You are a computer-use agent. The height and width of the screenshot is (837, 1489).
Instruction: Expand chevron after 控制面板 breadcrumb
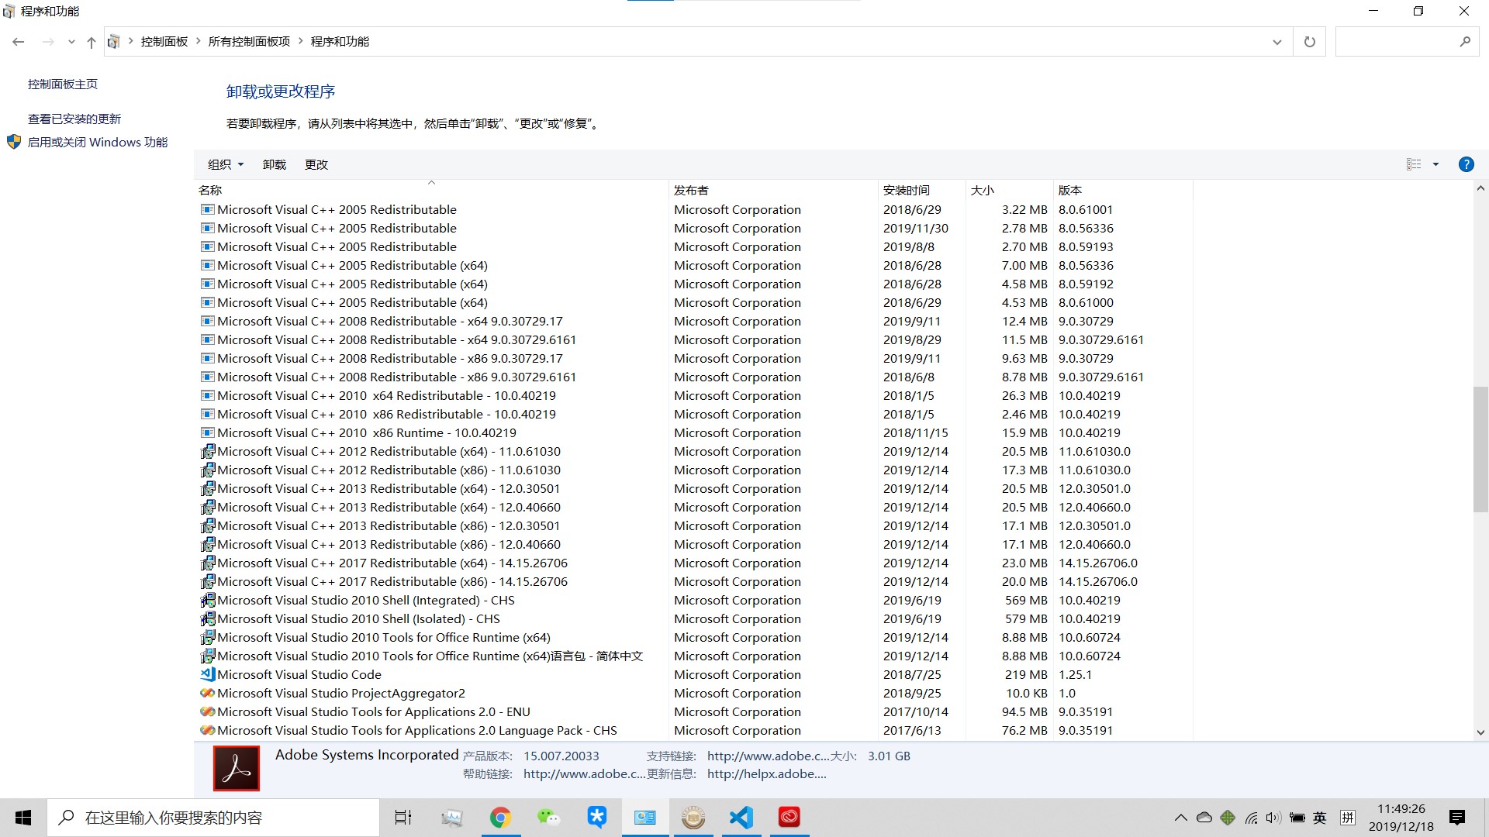pos(199,42)
